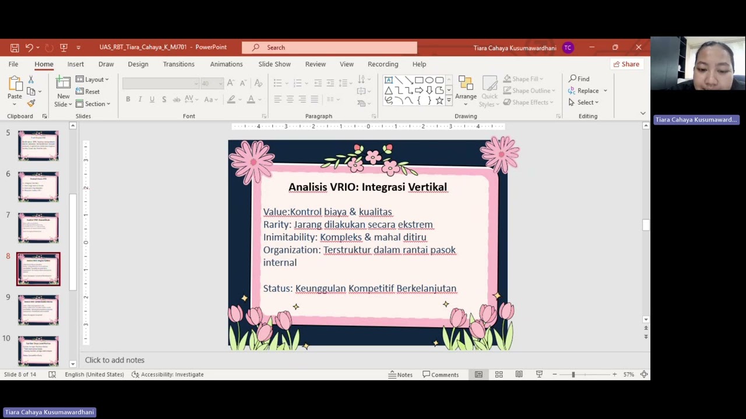Open the Comments pane
This screenshot has width=746, height=419.
point(441,375)
